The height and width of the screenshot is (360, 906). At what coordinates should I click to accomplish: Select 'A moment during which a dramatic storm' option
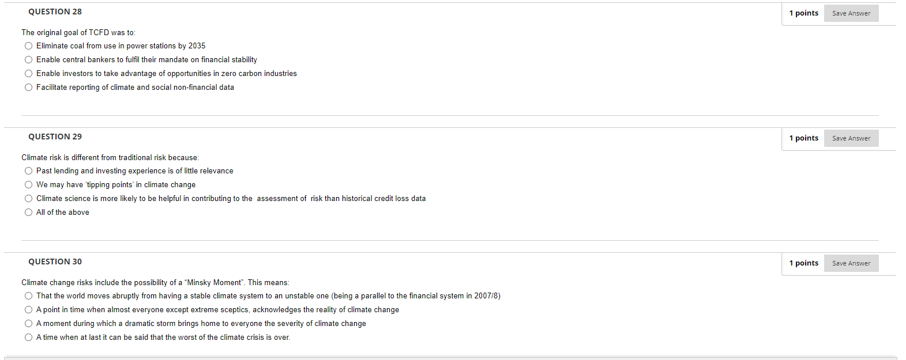point(28,324)
